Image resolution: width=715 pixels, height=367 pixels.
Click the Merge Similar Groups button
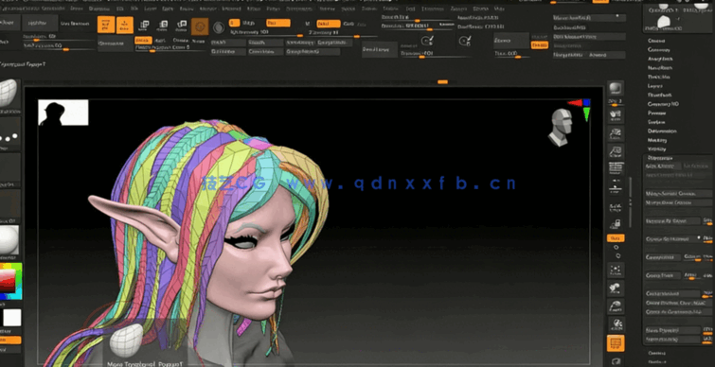678,194
